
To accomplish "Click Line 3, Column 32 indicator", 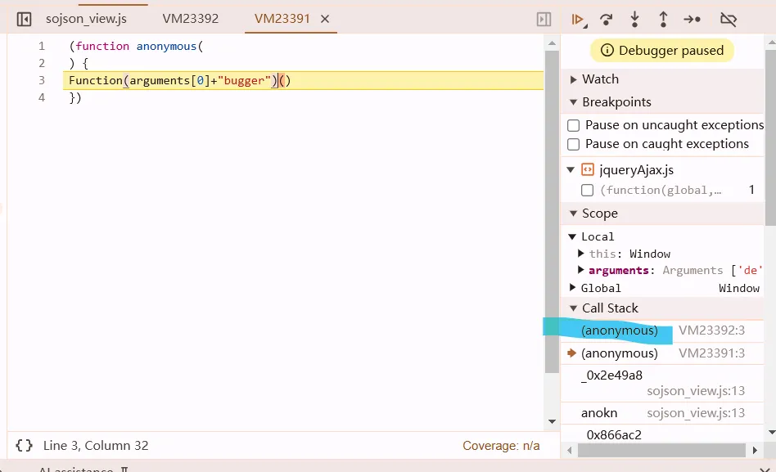I will click(x=96, y=445).
